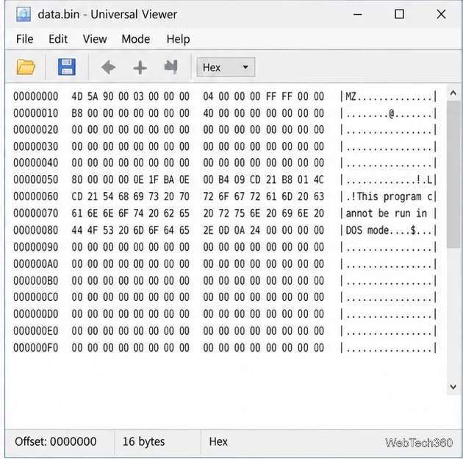Image resolution: width=463 pixels, height=459 pixels.
Task: Click the plus toolbar icon
Action: point(140,68)
